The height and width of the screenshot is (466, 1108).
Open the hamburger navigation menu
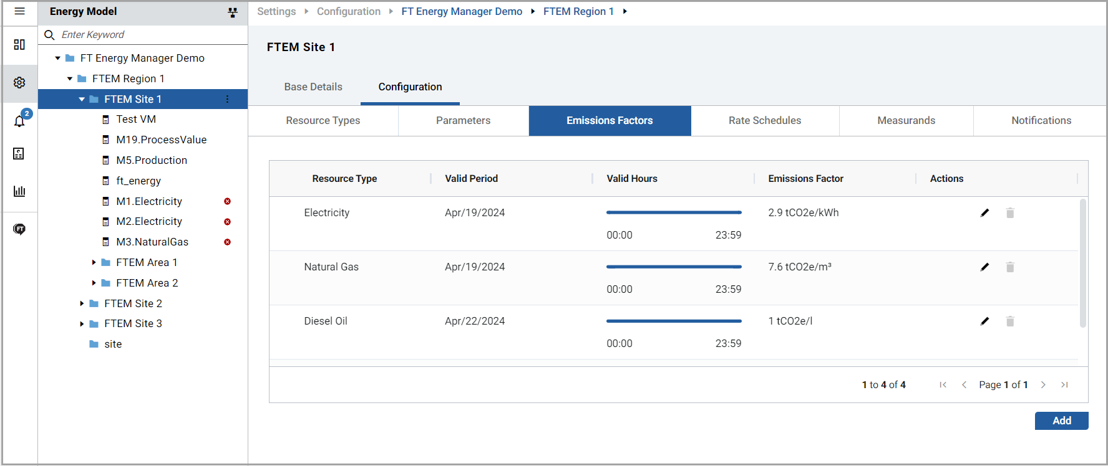19,11
